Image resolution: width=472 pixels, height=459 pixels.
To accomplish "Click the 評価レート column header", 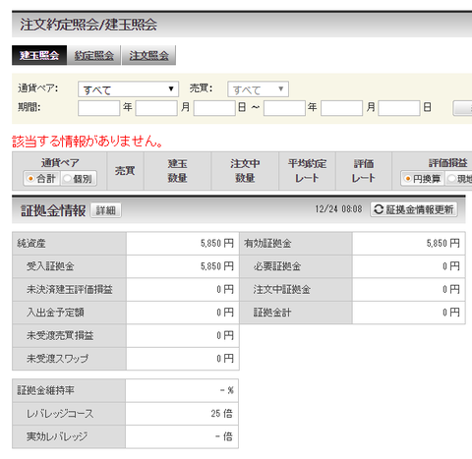I will (364, 171).
